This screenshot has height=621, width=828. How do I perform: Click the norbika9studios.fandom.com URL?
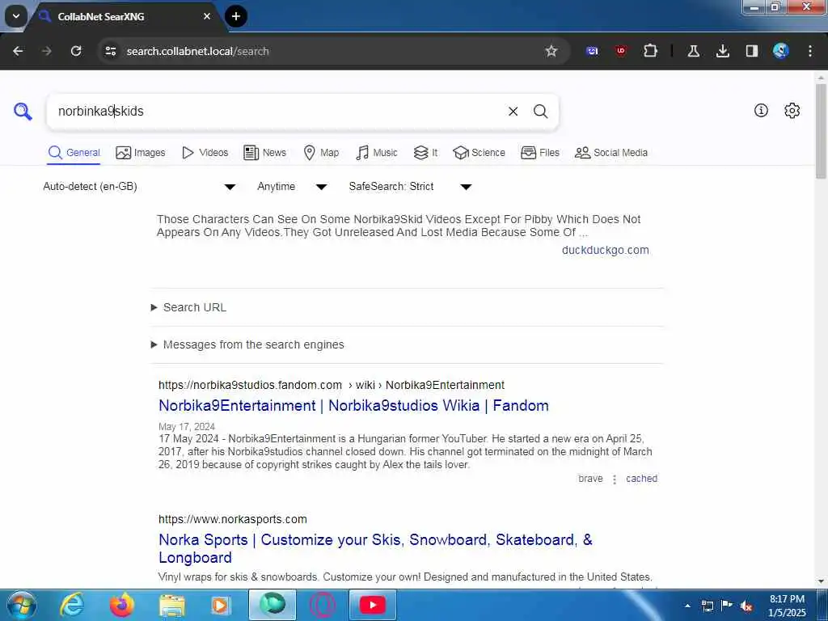pos(331,385)
